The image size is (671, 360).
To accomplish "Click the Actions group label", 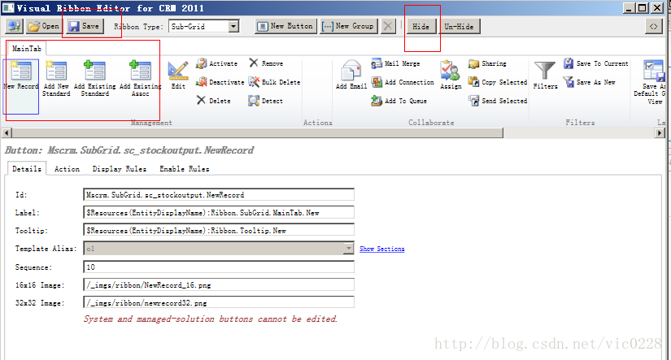I will 317,123.
